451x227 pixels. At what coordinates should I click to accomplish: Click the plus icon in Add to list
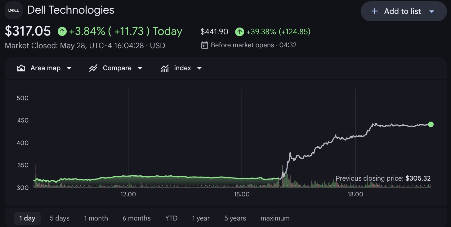tap(375, 11)
